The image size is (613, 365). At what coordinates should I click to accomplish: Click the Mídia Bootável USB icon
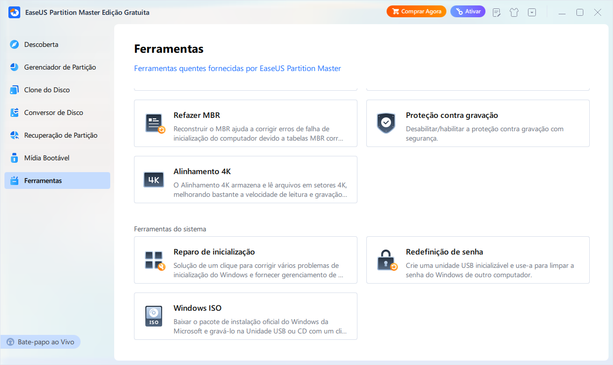click(15, 158)
